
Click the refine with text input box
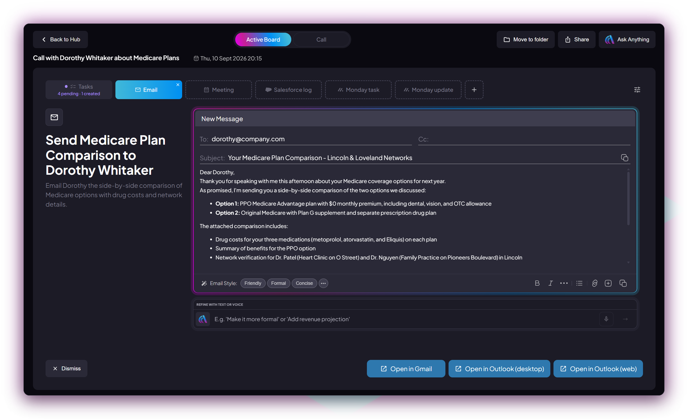coord(404,319)
